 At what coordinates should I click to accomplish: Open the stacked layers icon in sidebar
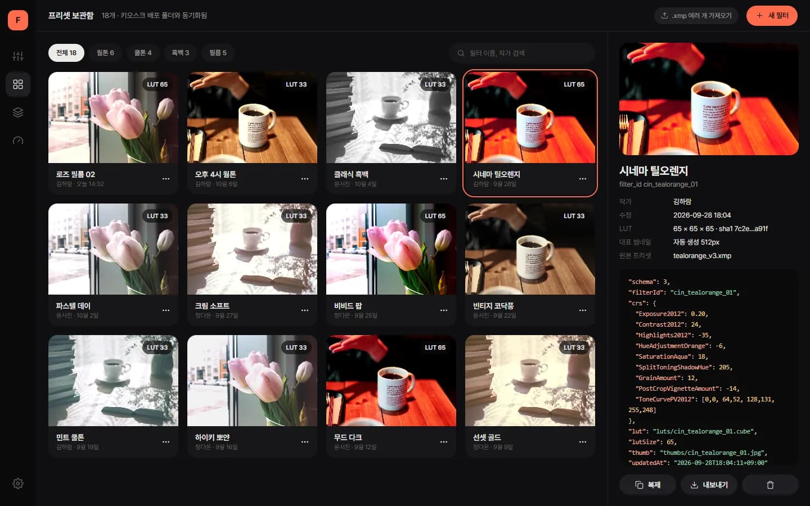[x=18, y=112]
